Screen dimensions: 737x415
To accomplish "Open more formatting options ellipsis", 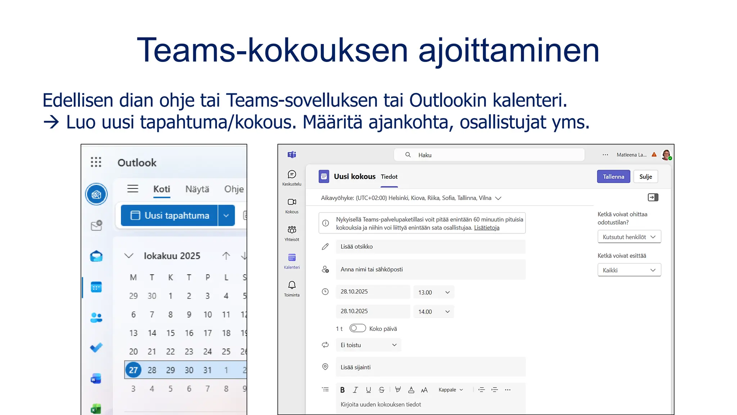I will click(508, 390).
